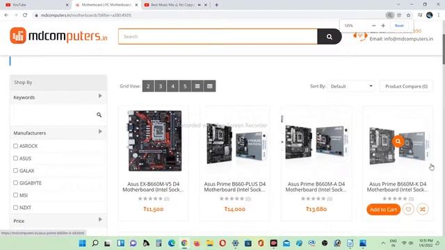This screenshot has height=250, width=445.
Task: Click the Asus Prime B660M-A product image
Action: tap(316, 142)
